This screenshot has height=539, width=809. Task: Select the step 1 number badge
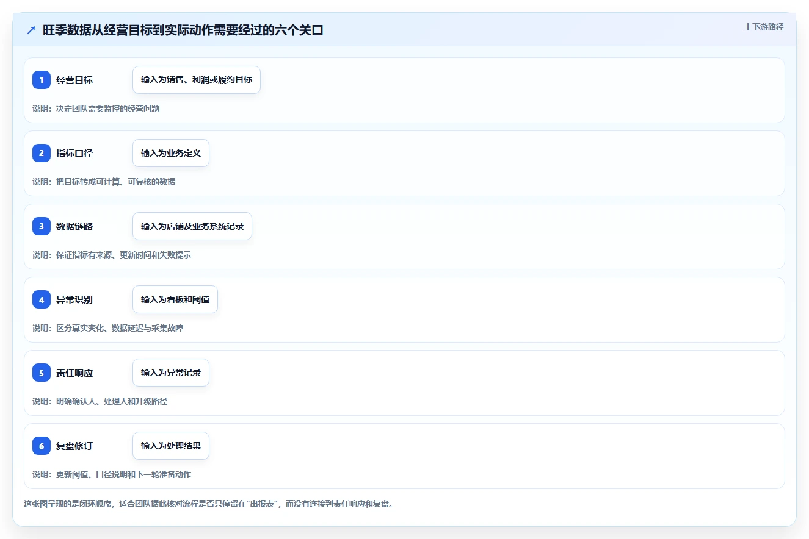(42, 80)
